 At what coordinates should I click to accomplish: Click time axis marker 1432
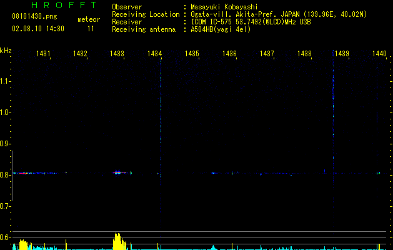(80, 54)
